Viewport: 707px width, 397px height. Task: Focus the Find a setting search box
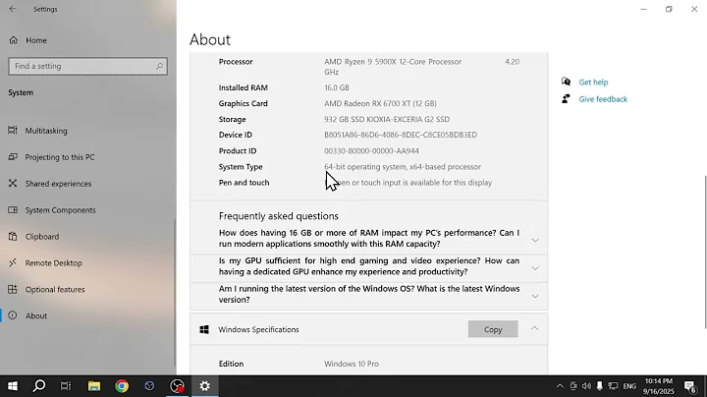88,66
